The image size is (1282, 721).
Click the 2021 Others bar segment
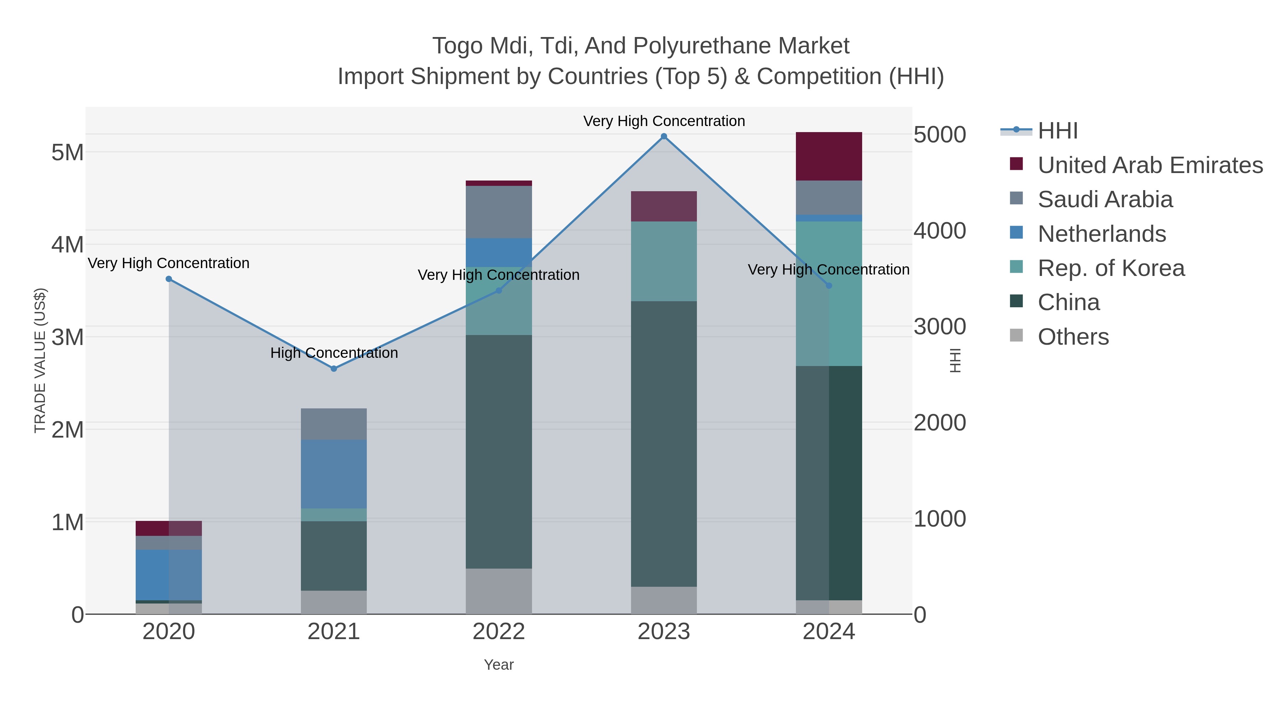pyautogui.click(x=334, y=602)
